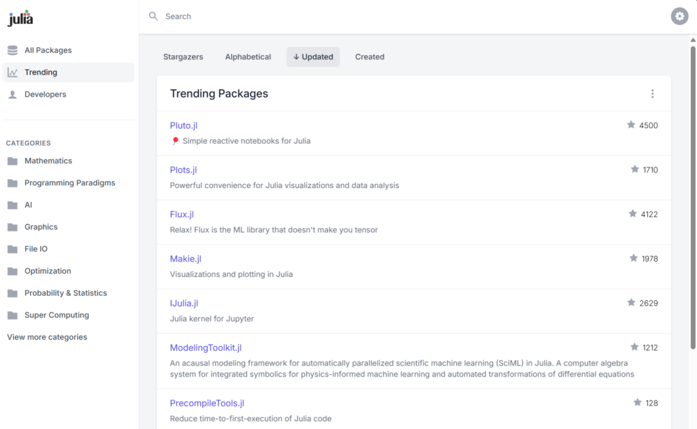Click the star icon for PrecompileTools.jl
This screenshot has height=429, width=697.
tap(637, 402)
